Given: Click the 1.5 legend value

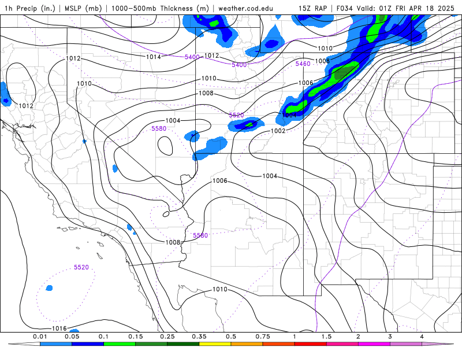Looking at the screenshot, I should (x=326, y=337).
